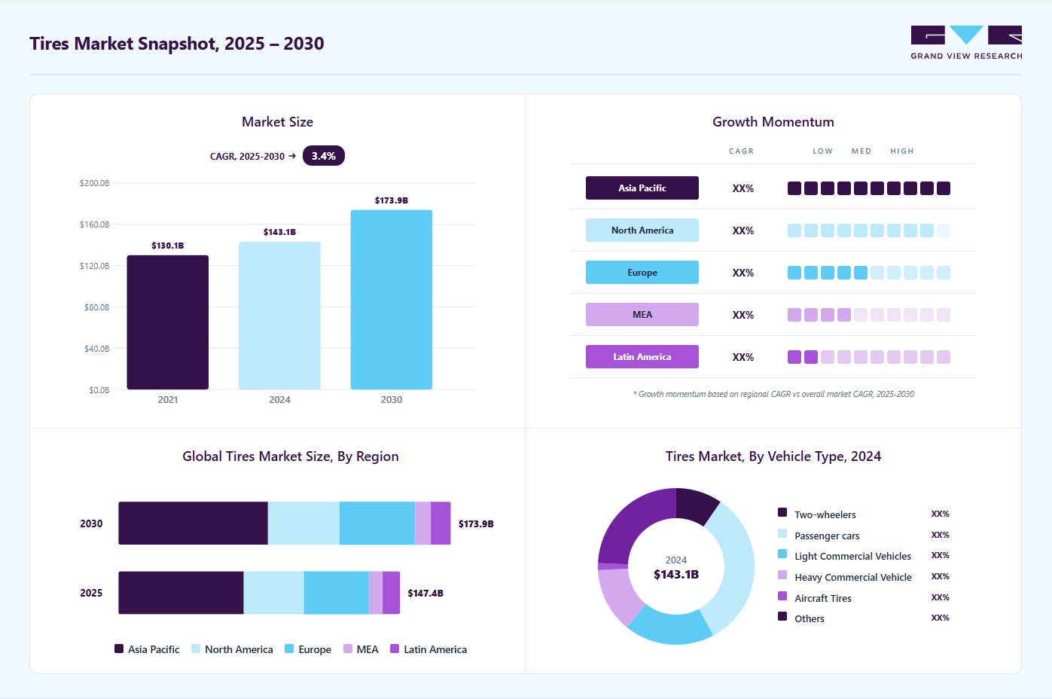Click XX% CAGR value for Europe
Image resolution: width=1052 pixels, height=699 pixels.
743,273
